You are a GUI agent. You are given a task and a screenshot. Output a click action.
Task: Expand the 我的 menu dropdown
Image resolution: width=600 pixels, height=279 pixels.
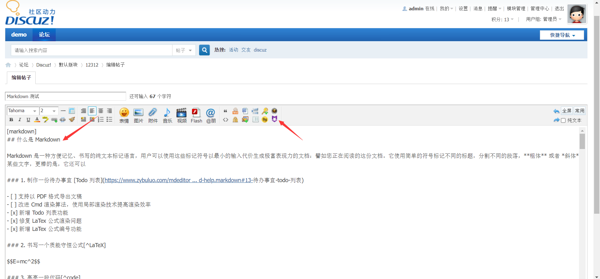(x=446, y=9)
